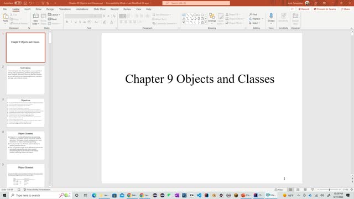Select slide 4 Object-Oriented thumbnail

click(25, 145)
